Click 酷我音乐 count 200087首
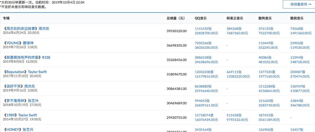This screenshot has height=132, width=315. pos(298,72)
